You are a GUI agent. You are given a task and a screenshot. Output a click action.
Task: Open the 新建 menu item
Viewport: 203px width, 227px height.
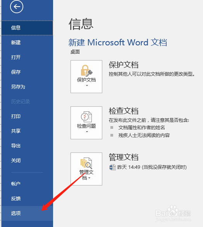(x=27, y=43)
